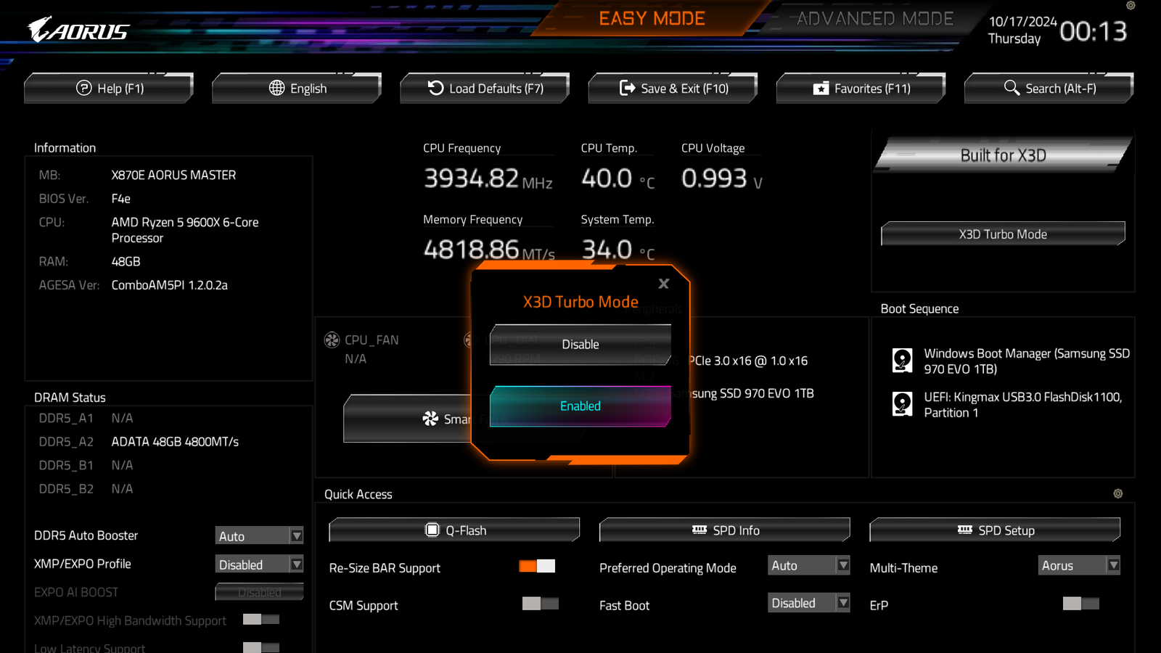1161x653 pixels.
Task: Open SPD Info
Action: coord(725,530)
